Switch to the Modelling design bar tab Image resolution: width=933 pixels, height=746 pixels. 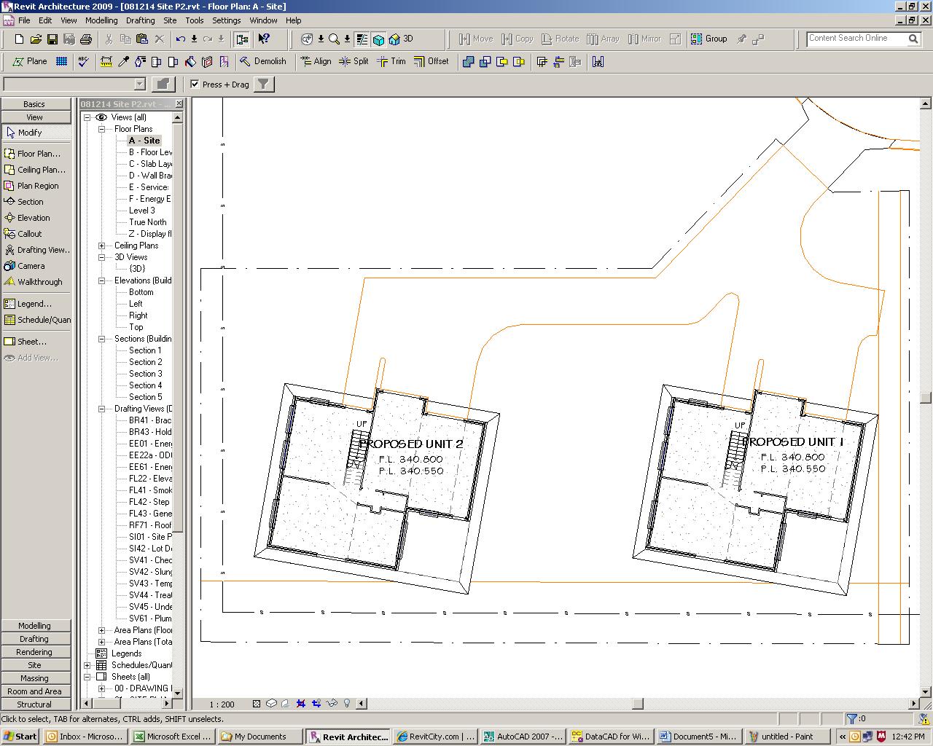click(34, 626)
